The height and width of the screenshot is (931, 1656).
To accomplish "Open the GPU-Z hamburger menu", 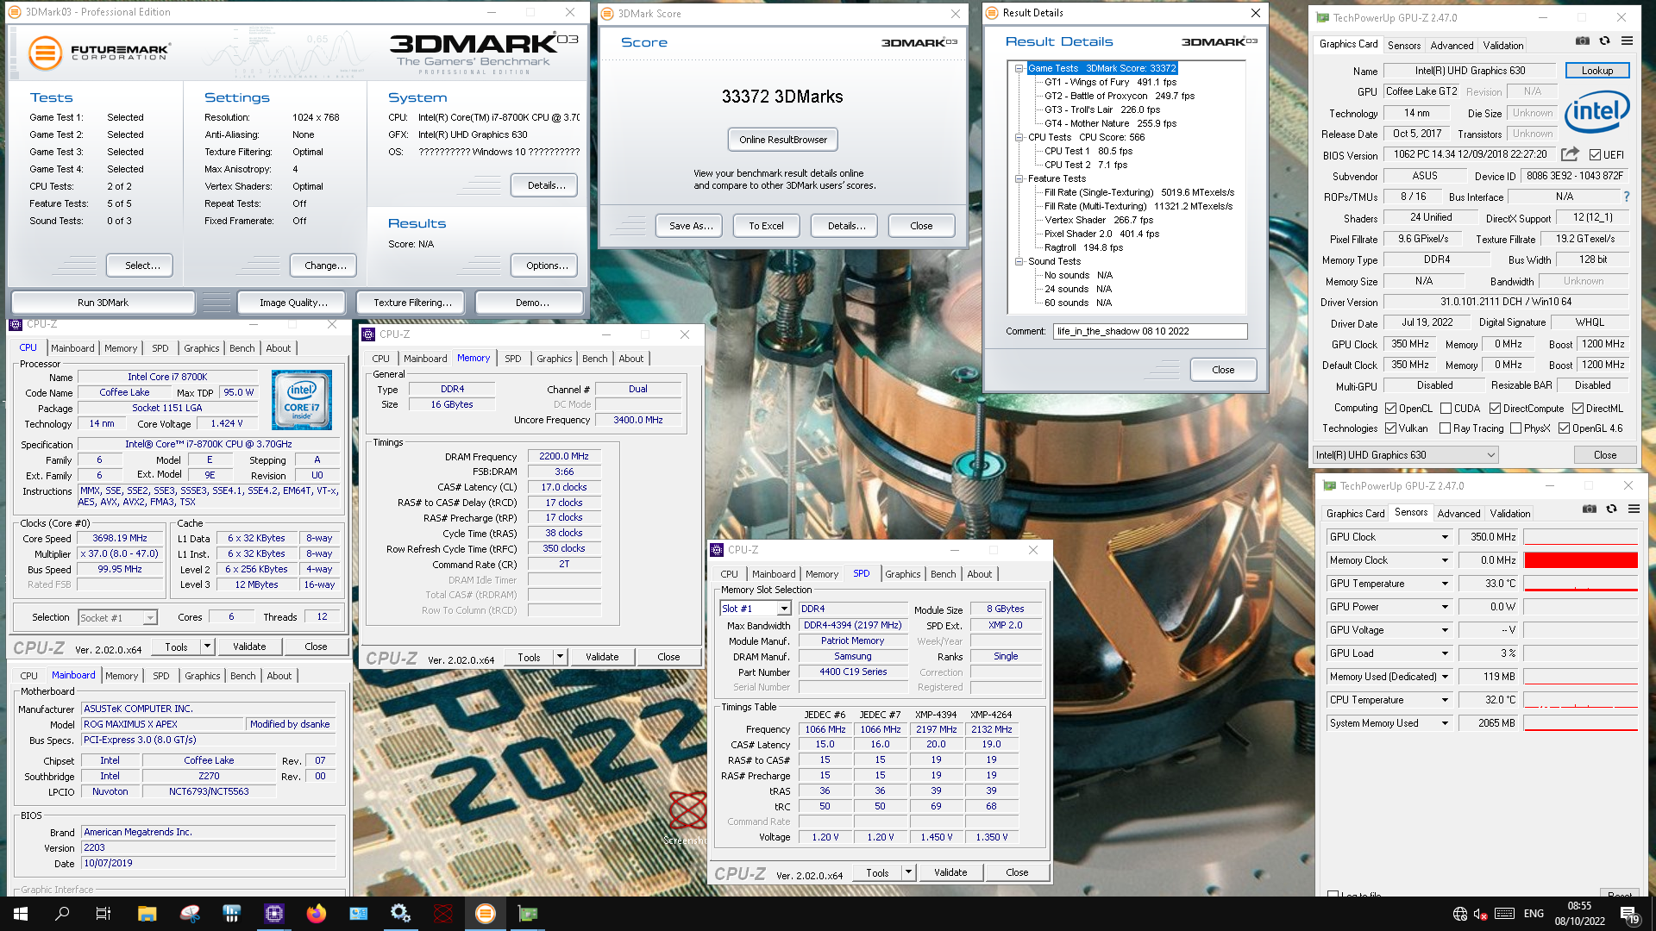I will pyautogui.click(x=1627, y=41).
